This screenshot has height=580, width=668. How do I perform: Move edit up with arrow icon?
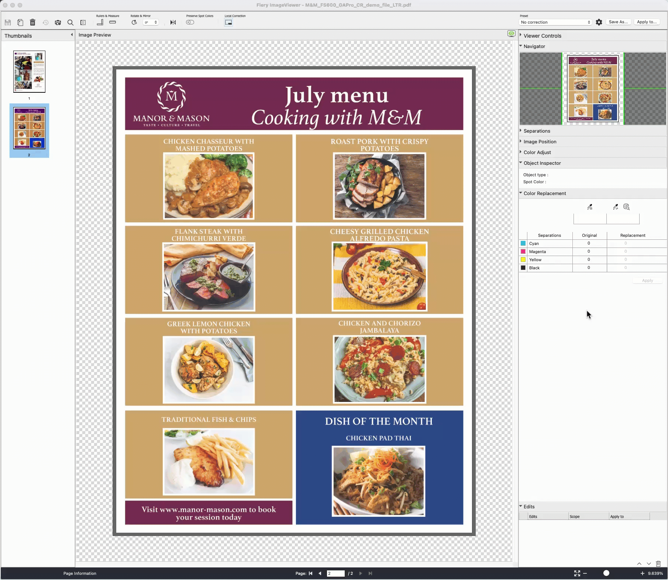(x=639, y=564)
